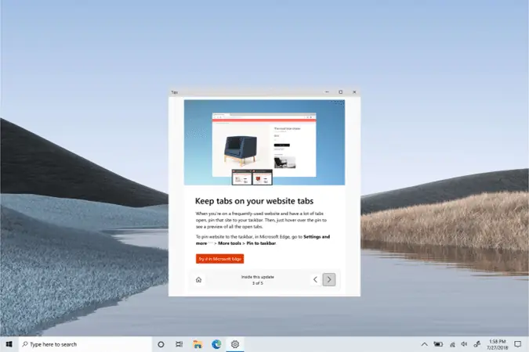Open Settings gear icon on taskbar
The image size is (529, 352).
[x=235, y=344]
